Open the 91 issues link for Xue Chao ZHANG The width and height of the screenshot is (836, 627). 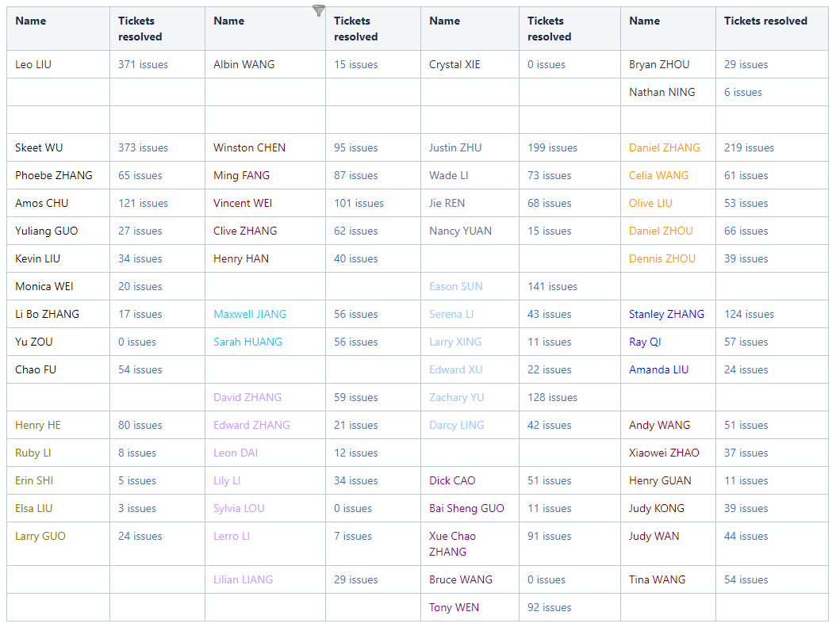point(549,535)
